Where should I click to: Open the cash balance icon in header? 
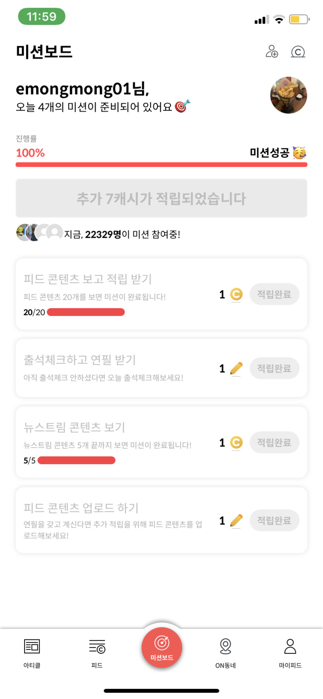(x=298, y=51)
